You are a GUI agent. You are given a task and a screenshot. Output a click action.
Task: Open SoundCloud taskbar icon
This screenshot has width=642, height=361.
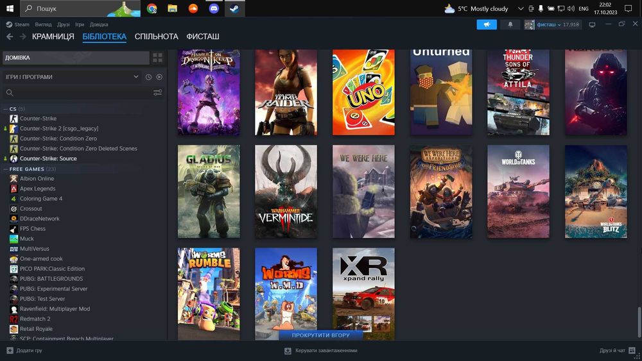pos(193,8)
